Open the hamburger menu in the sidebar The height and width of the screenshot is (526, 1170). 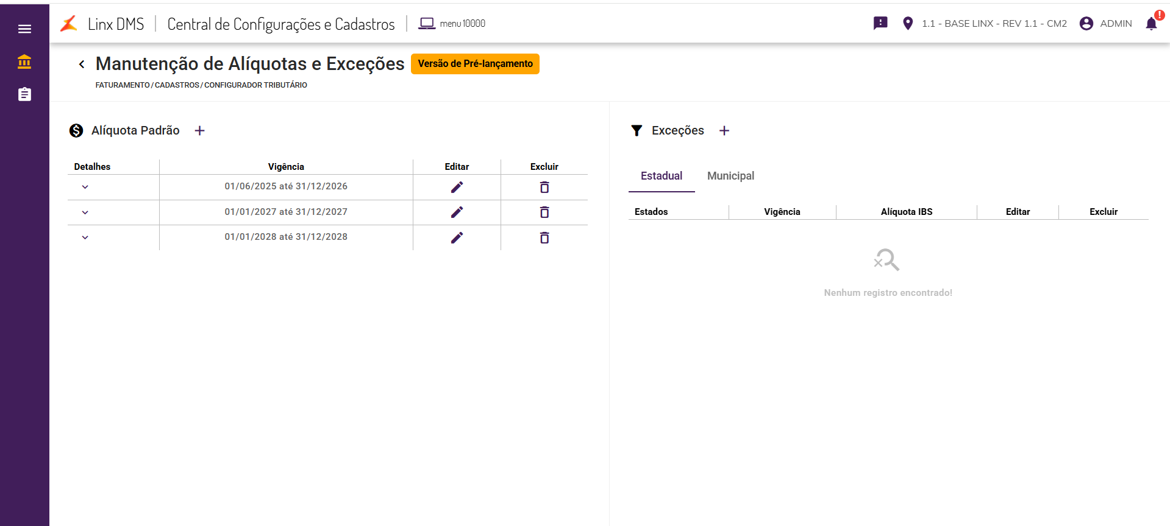pyautogui.click(x=24, y=29)
